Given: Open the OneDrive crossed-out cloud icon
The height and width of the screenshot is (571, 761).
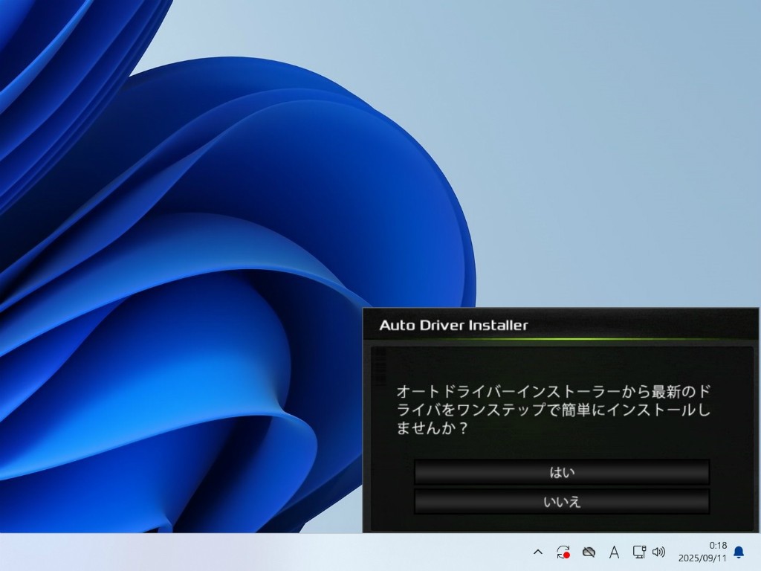Looking at the screenshot, I should click(589, 552).
